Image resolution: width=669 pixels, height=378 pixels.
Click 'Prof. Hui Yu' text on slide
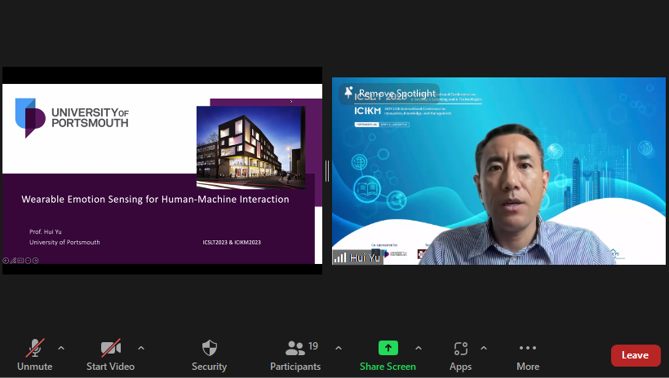46,231
